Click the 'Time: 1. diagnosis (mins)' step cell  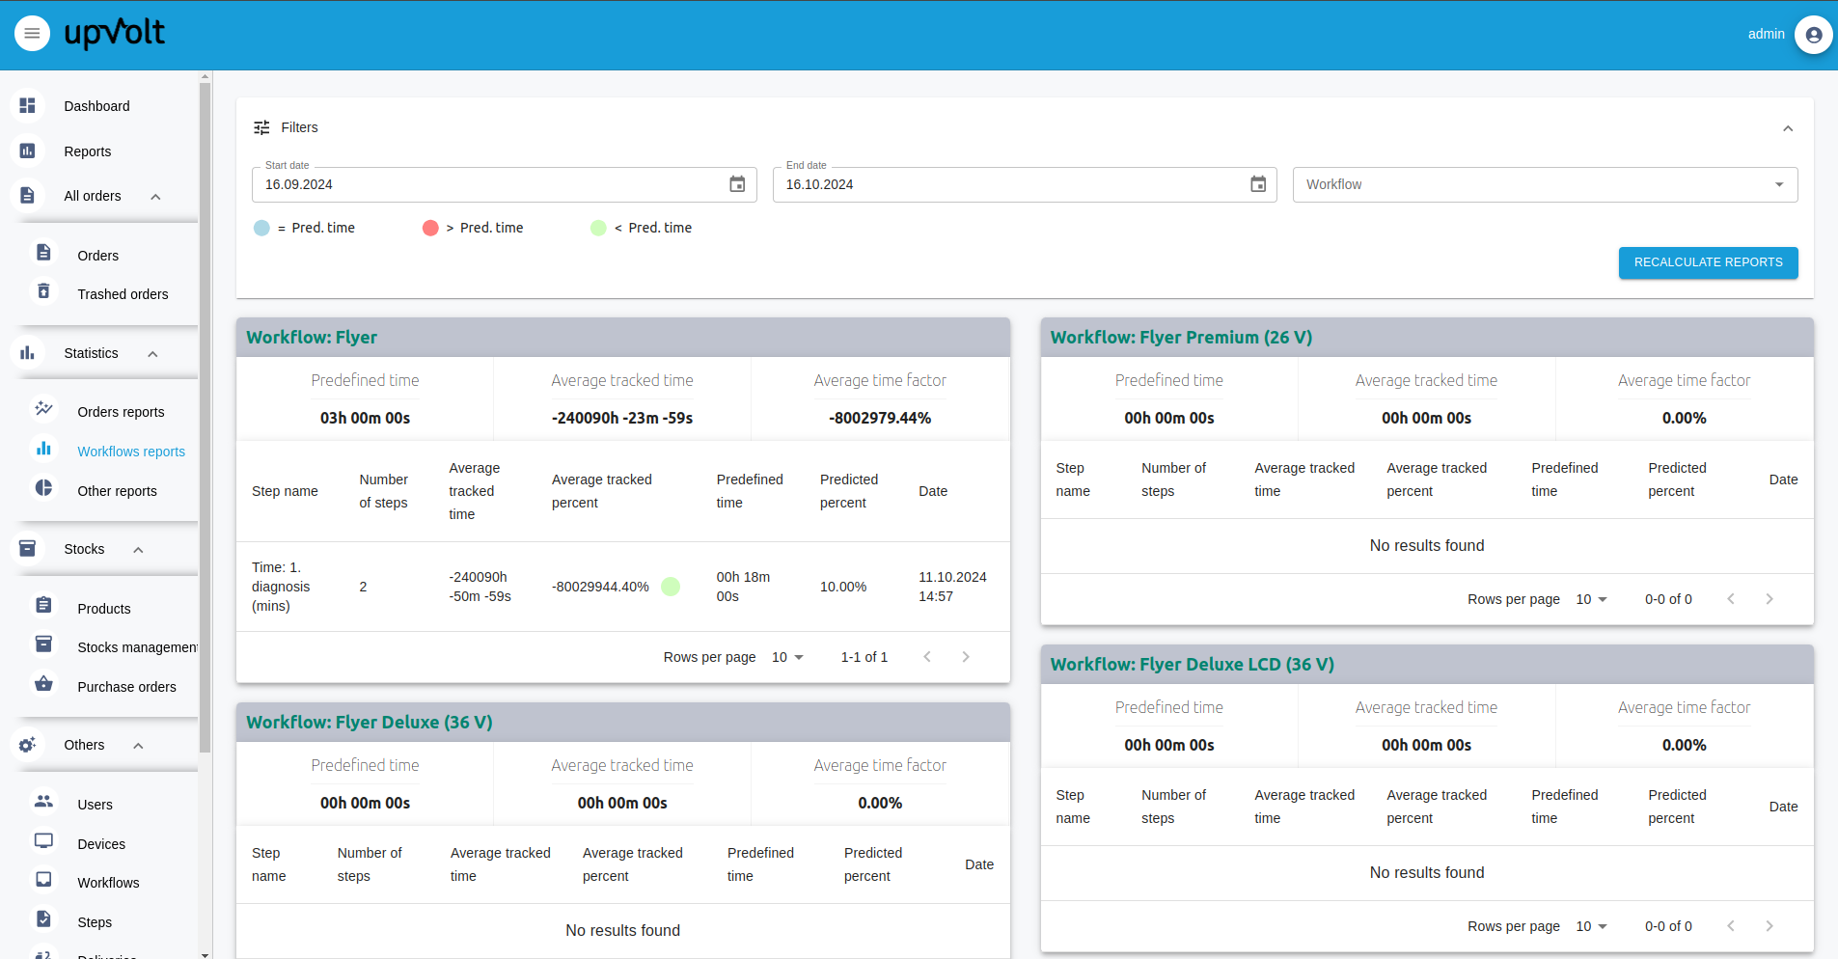[281, 587]
